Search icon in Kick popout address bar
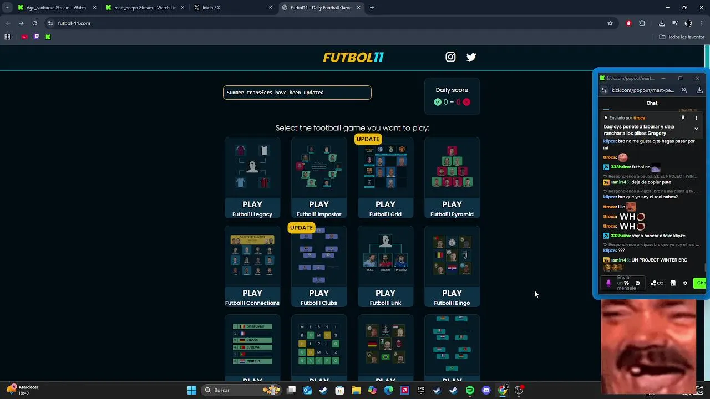The width and height of the screenshot is (710, 399). [684, 90]
